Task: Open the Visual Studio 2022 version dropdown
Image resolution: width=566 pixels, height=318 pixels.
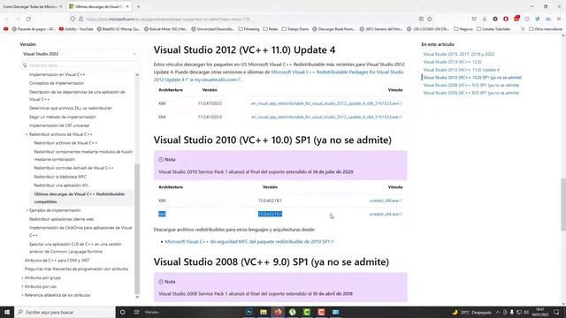Action: (x=79, y=54)
